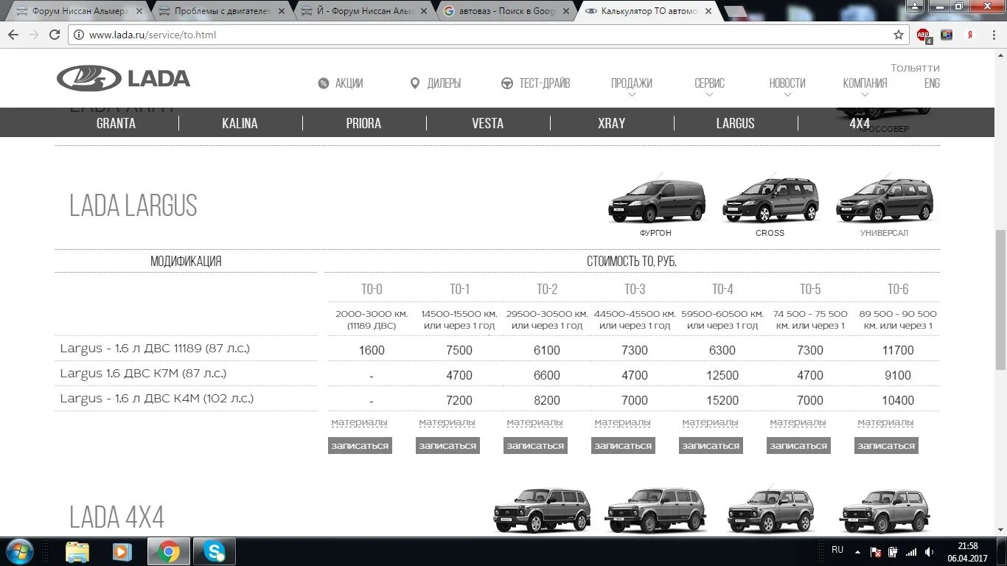1007x566 pixels.
Task: Open материалы under ТО-6
Action: coord(885,422)
